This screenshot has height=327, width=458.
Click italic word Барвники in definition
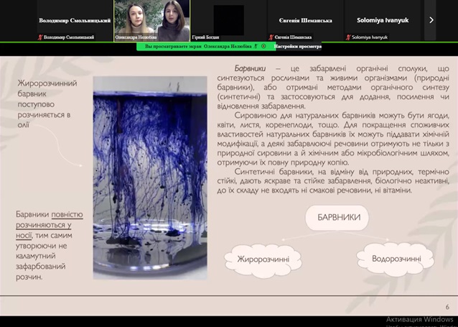pyautogui.click(x=250, y=69)
